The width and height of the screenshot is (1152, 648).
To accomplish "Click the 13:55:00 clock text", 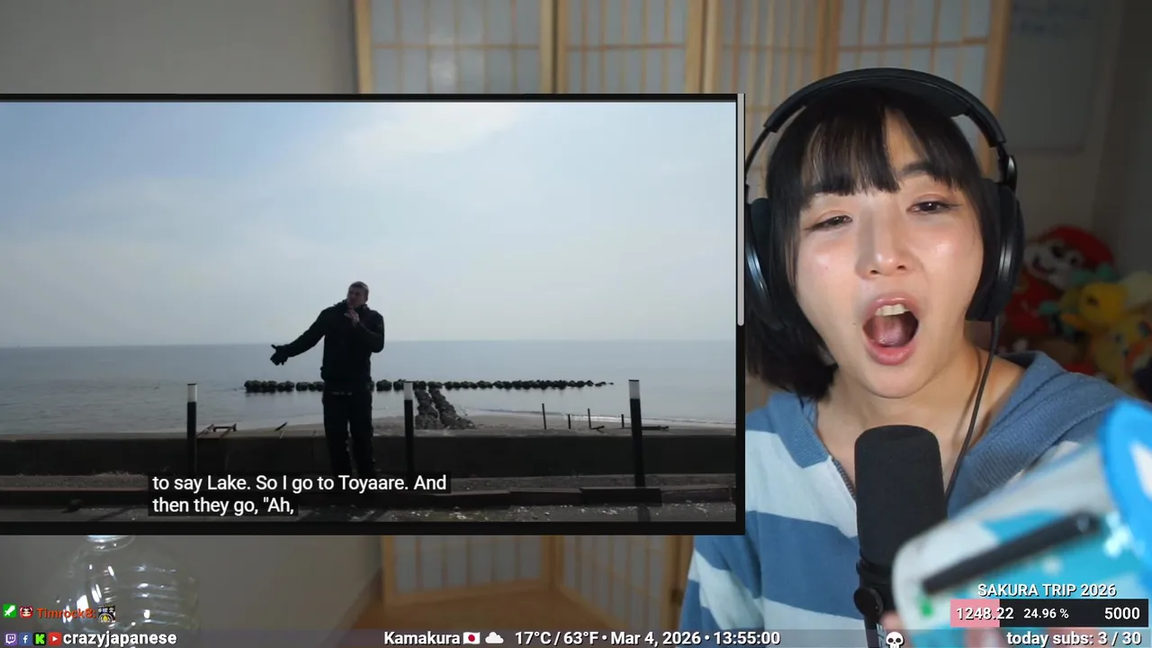I will coord(747,638).
